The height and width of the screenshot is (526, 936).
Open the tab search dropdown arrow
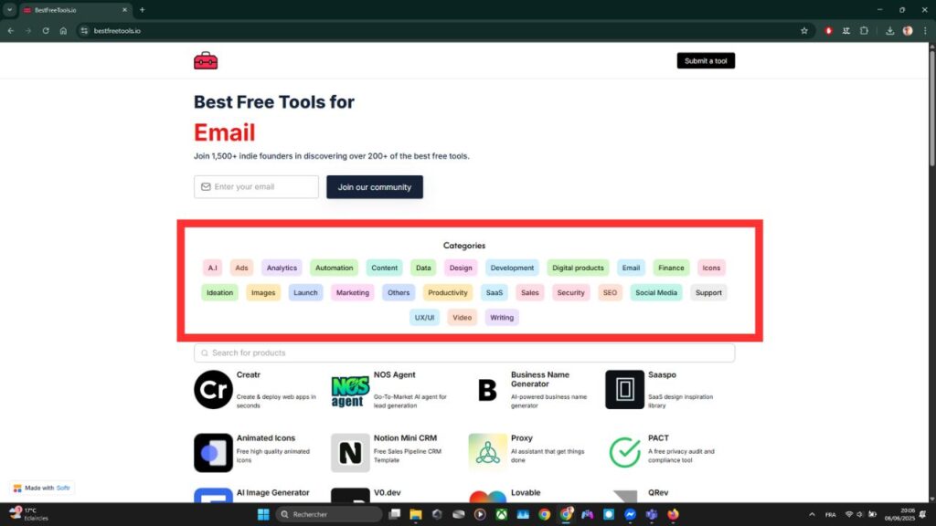tap(9, 9)
